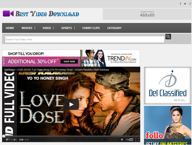
Task: Click the Additional 30% Off banner text
Action: (x=33, y=61)
